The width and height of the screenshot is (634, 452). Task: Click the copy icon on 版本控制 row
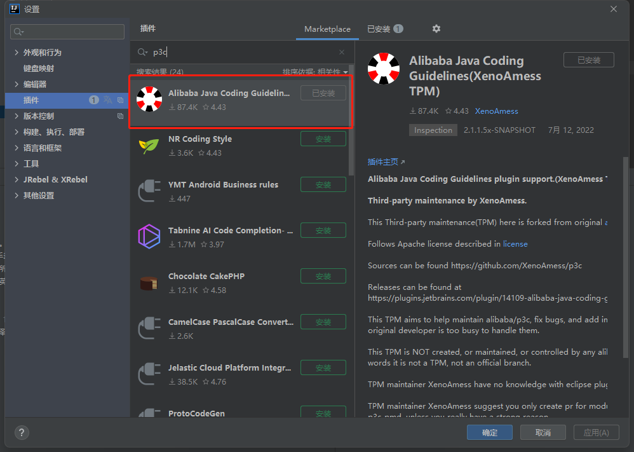coord(121,116)
